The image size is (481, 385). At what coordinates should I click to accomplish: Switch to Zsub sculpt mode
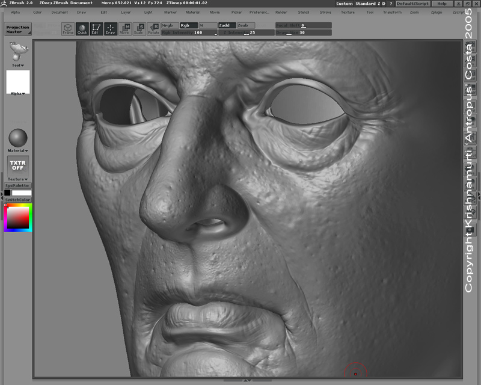[246, 25]
